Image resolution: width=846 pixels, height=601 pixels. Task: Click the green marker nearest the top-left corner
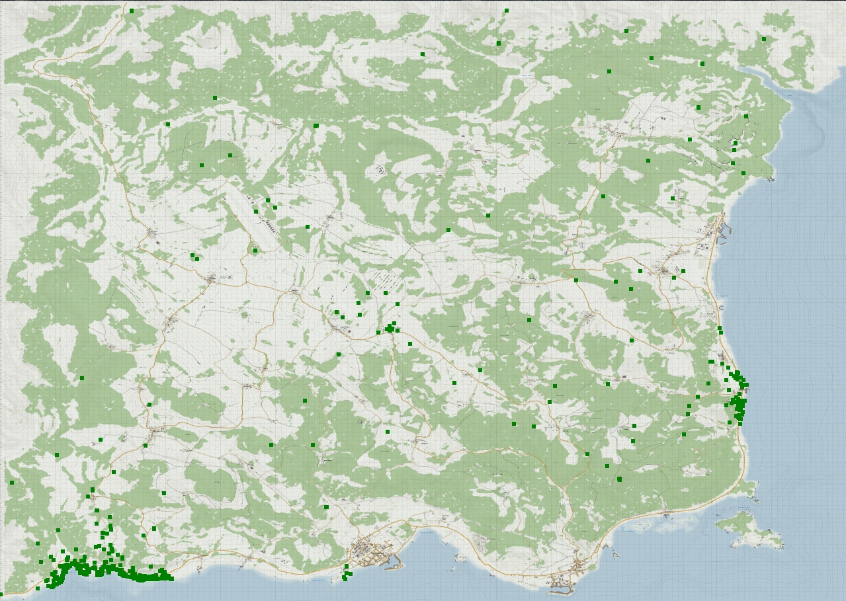(132, 11)
